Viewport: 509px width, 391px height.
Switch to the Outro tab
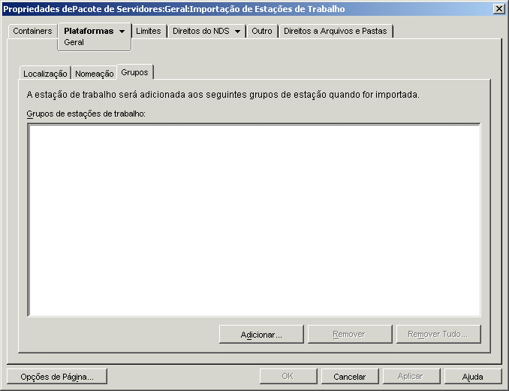[x=262, y=31]
